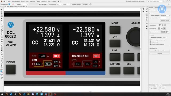
Task: Select the Hand tool
Action: 2,65
